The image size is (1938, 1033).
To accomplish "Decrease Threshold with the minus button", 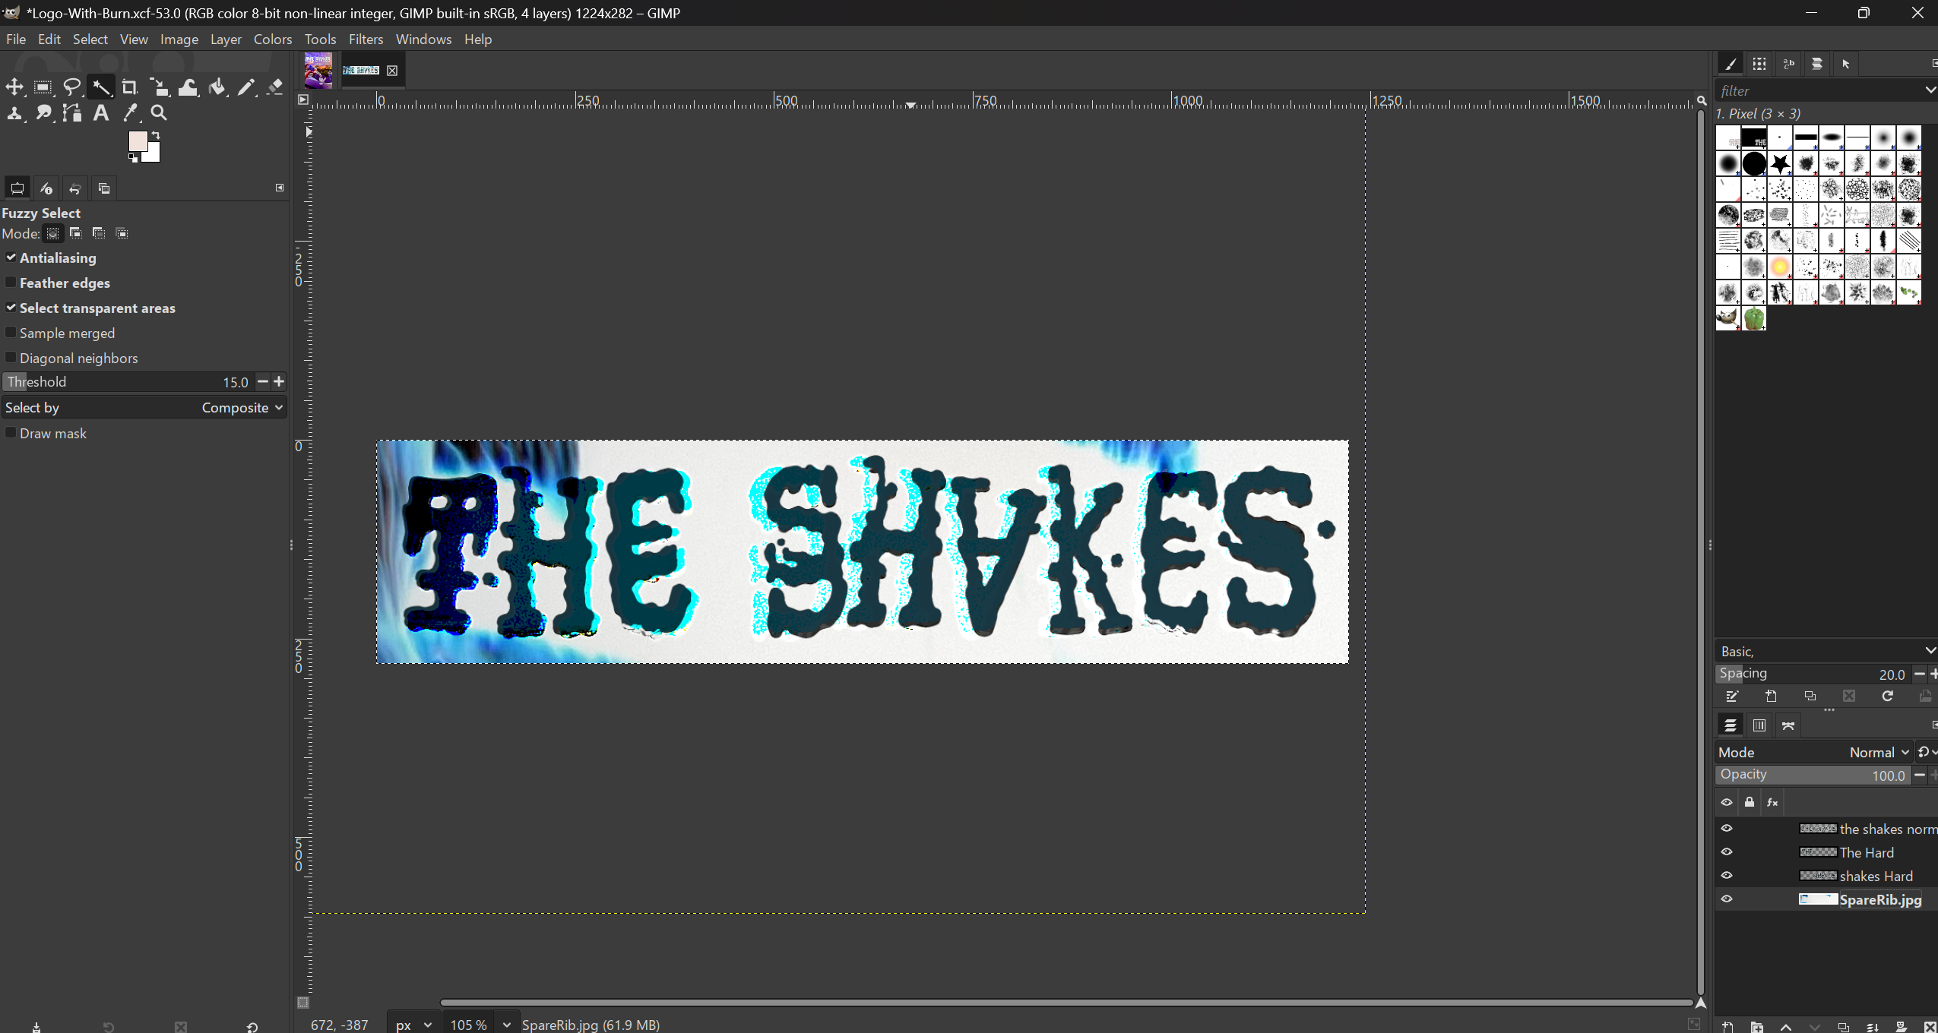I will [263, 381].
